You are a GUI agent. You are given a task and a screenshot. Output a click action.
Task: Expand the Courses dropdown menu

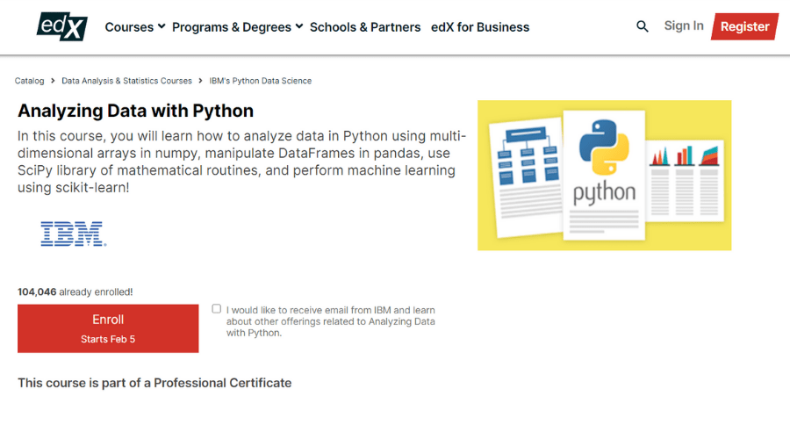134,27
